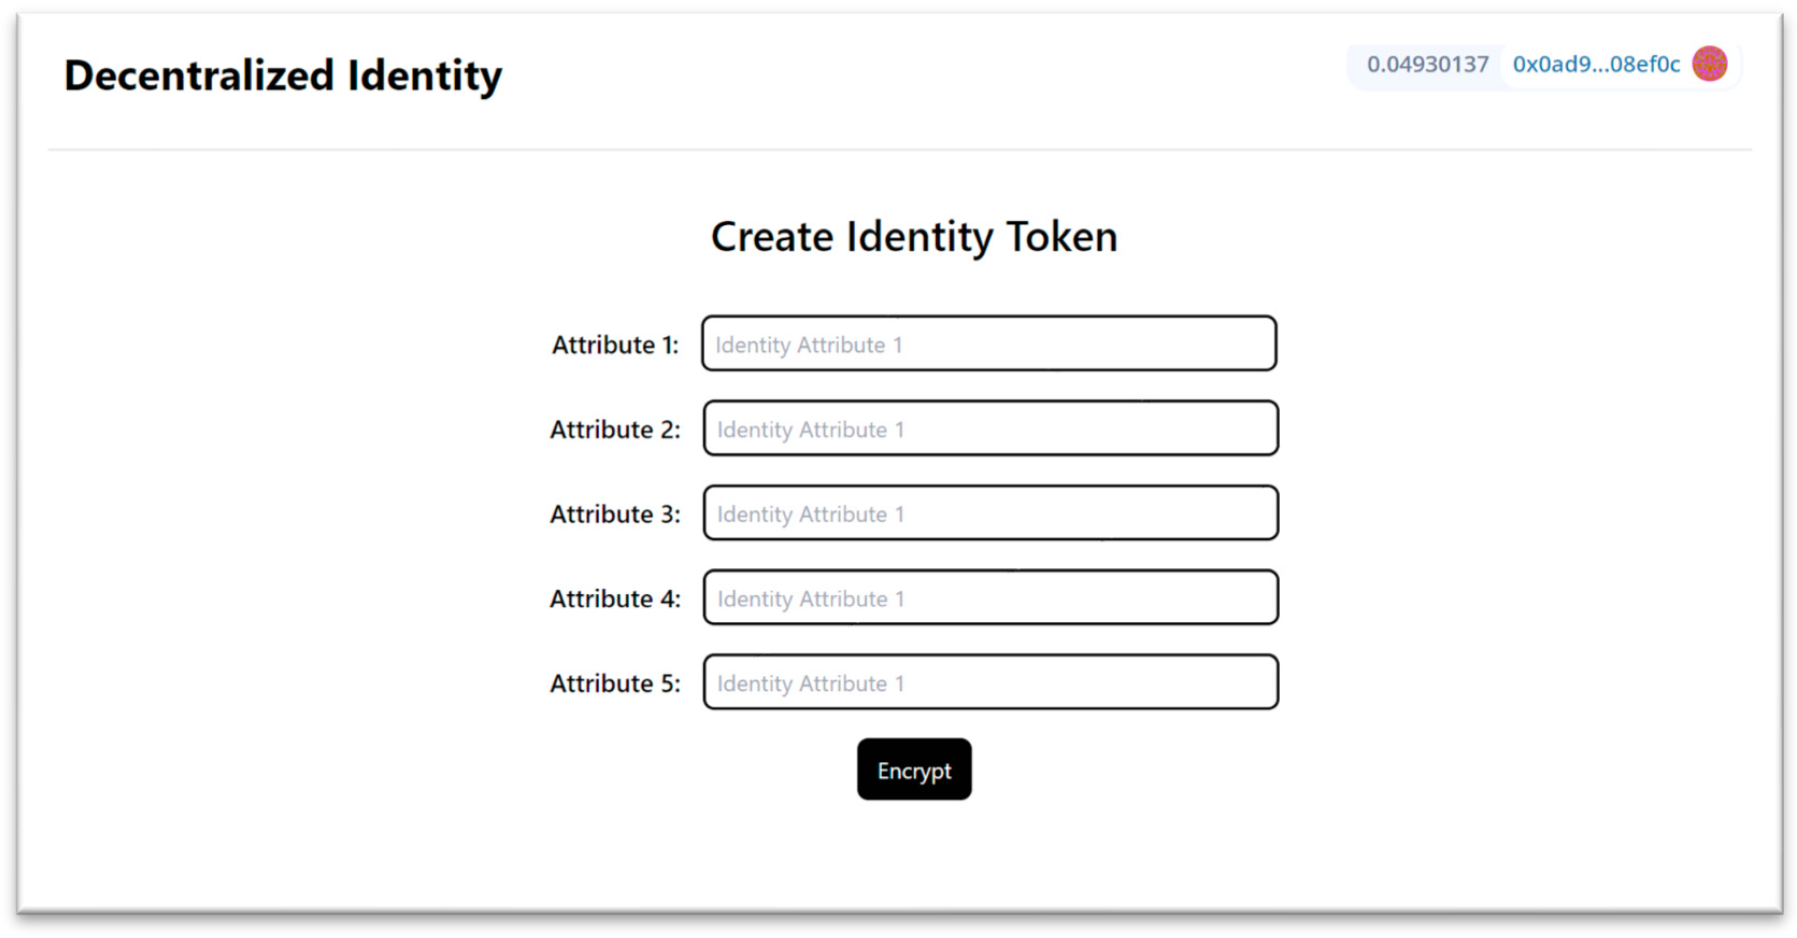Focus the Attribute 5 input field

pyautogui.click(x=991, y=682)
